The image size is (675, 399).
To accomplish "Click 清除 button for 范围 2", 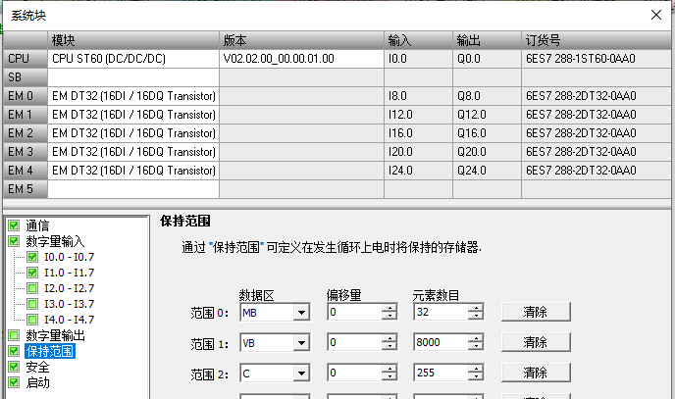I will [x=535, y=374].
